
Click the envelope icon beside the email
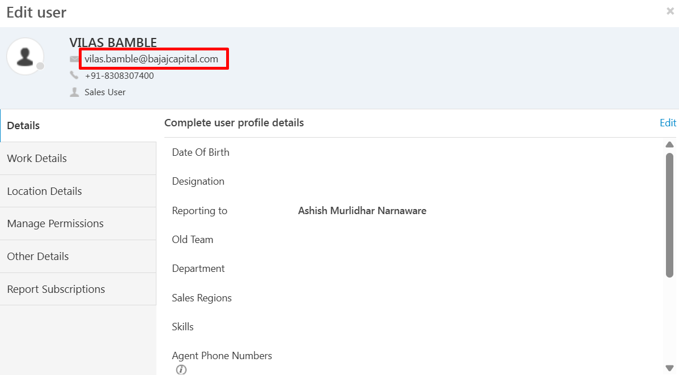point(74,59)
